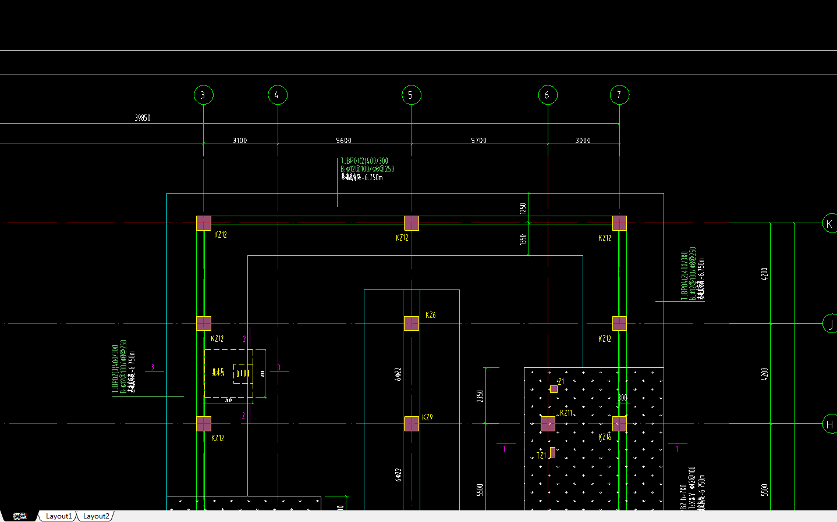Click the upper 6Φ22 rebar text
The height and width of the screenshot is (522, 837).
[398, 374]
